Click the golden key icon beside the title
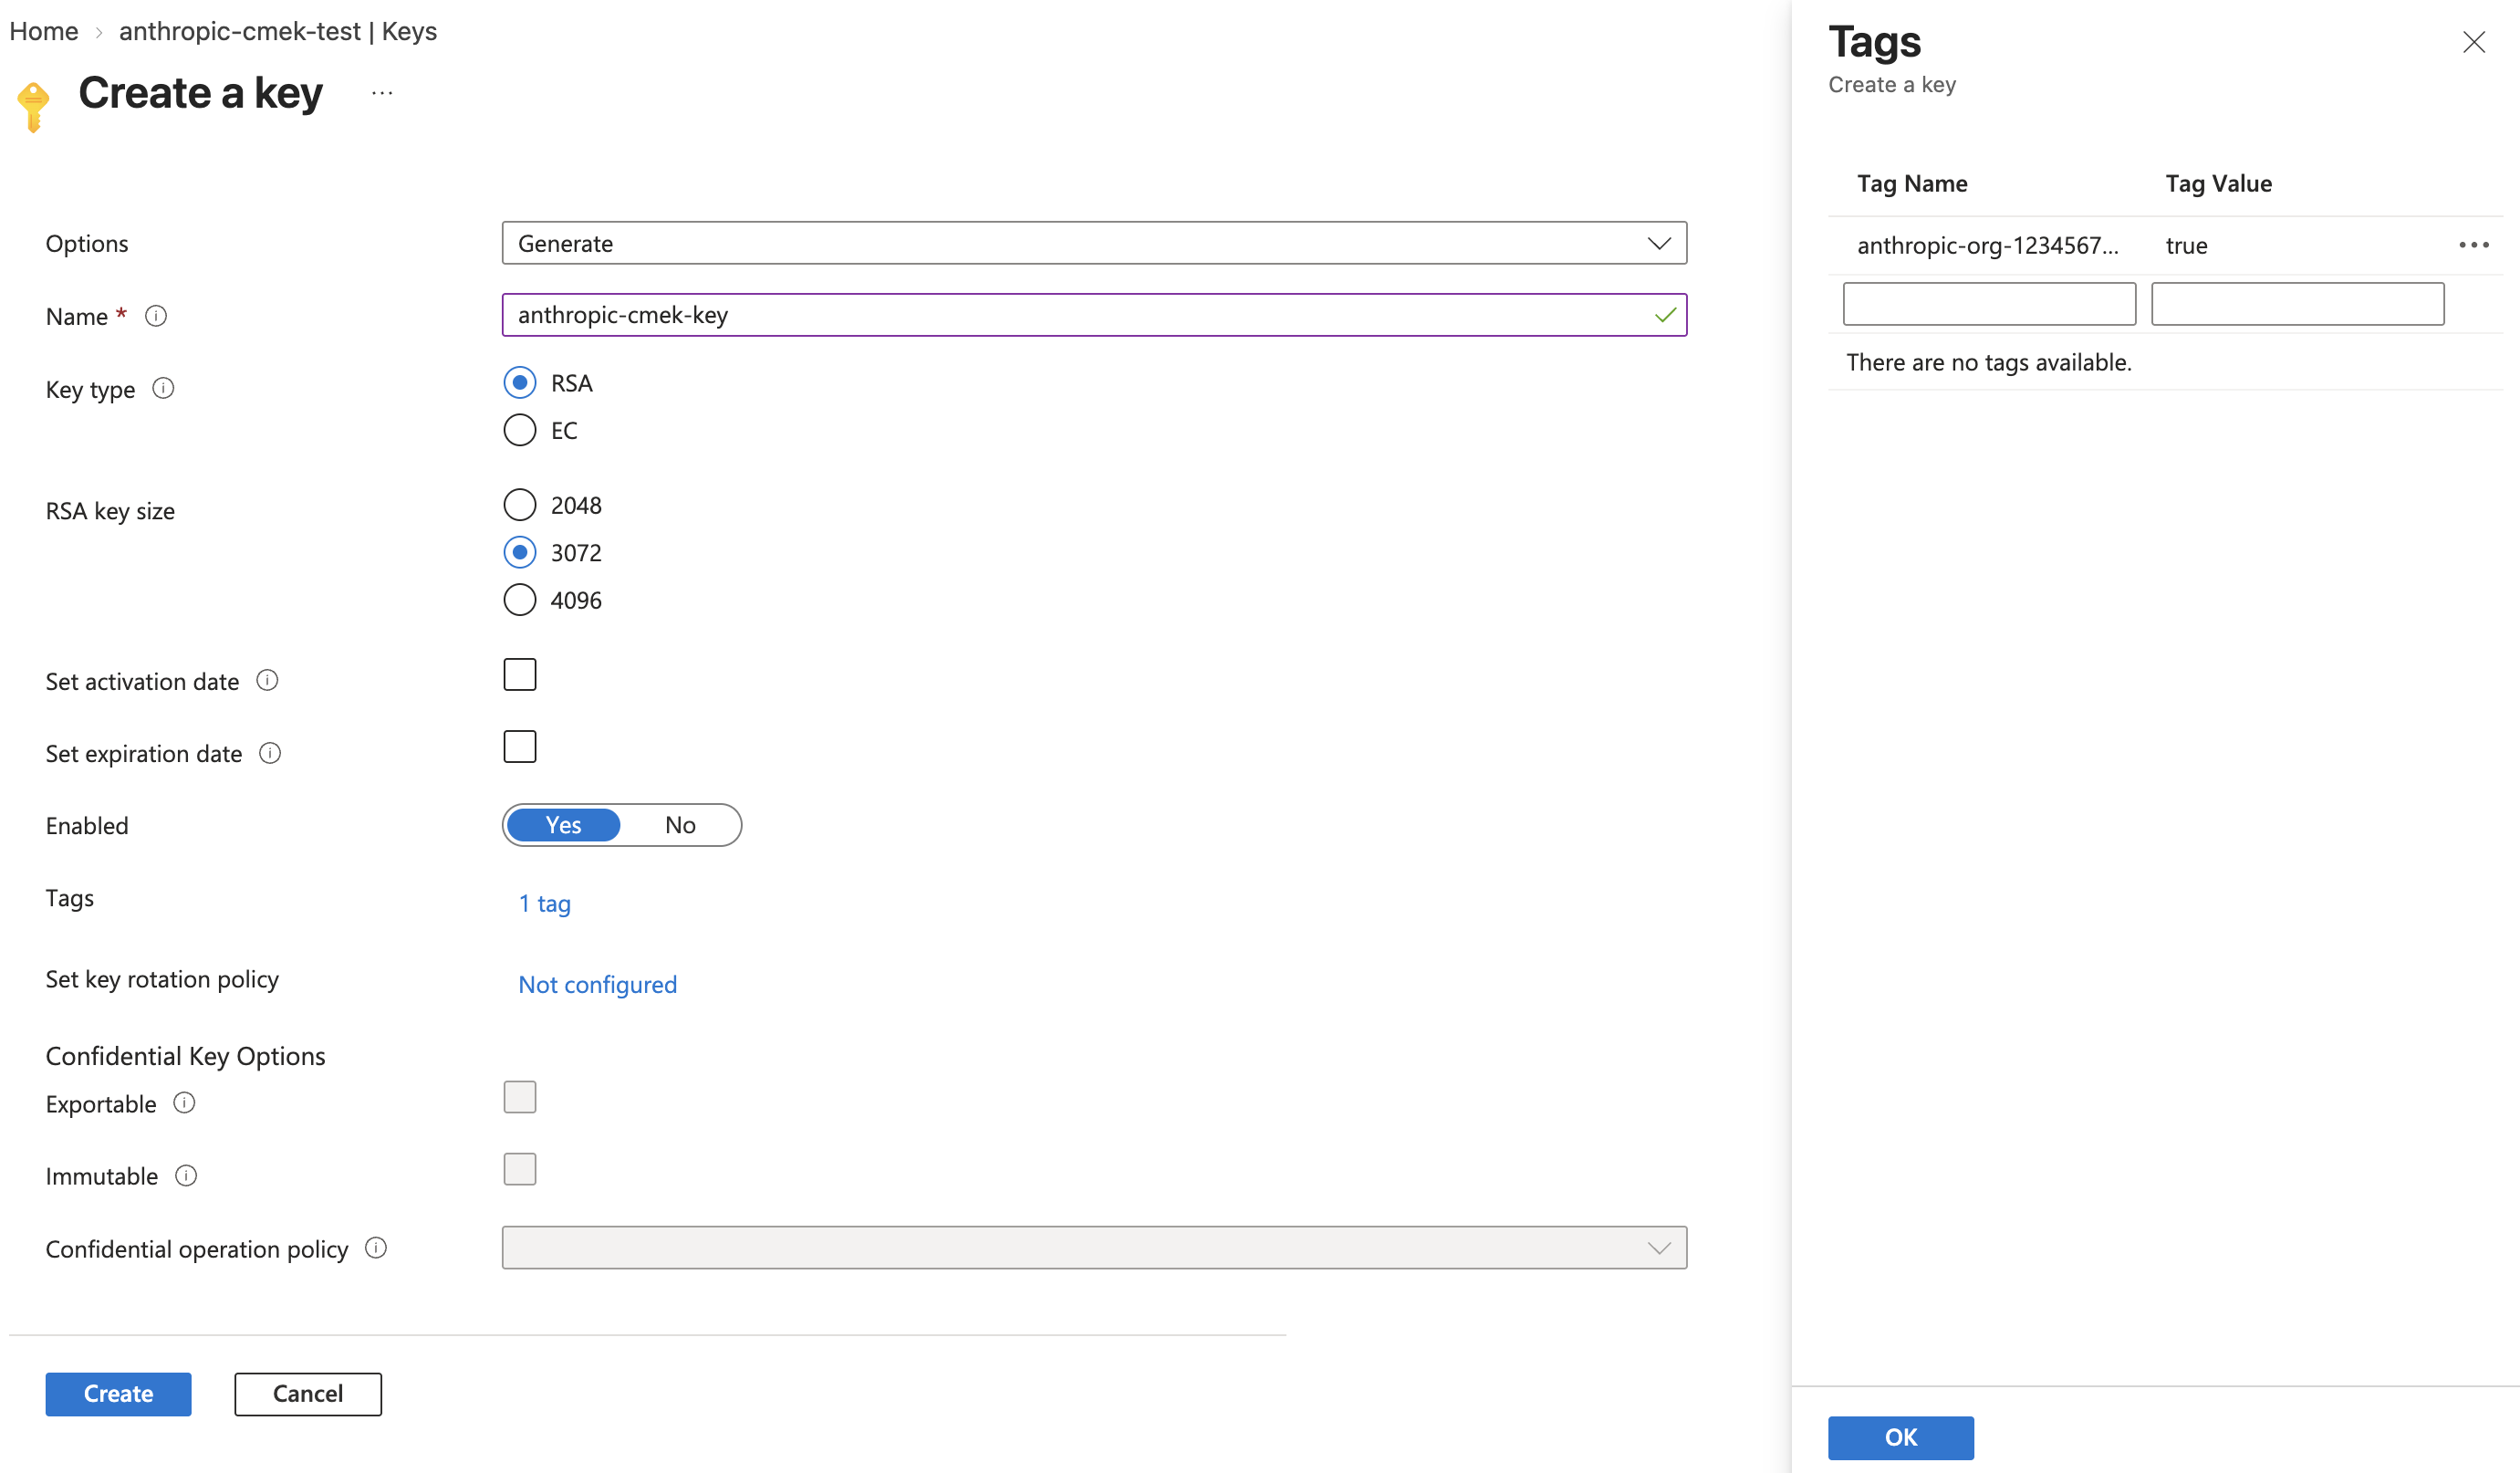Screen dimensions: 2520x1473 pyautogui.click(x=33, y=107)
